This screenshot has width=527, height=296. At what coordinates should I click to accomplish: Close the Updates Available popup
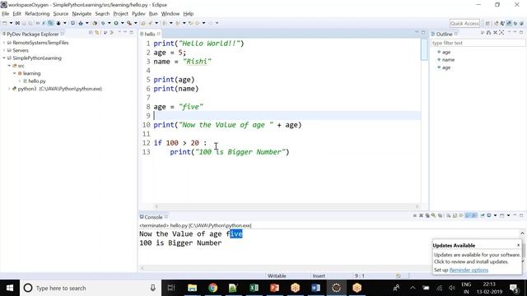coord(518,245)
